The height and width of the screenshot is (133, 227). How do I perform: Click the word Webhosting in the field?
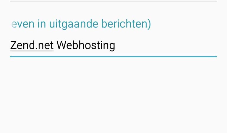click(x=86, y=46)
